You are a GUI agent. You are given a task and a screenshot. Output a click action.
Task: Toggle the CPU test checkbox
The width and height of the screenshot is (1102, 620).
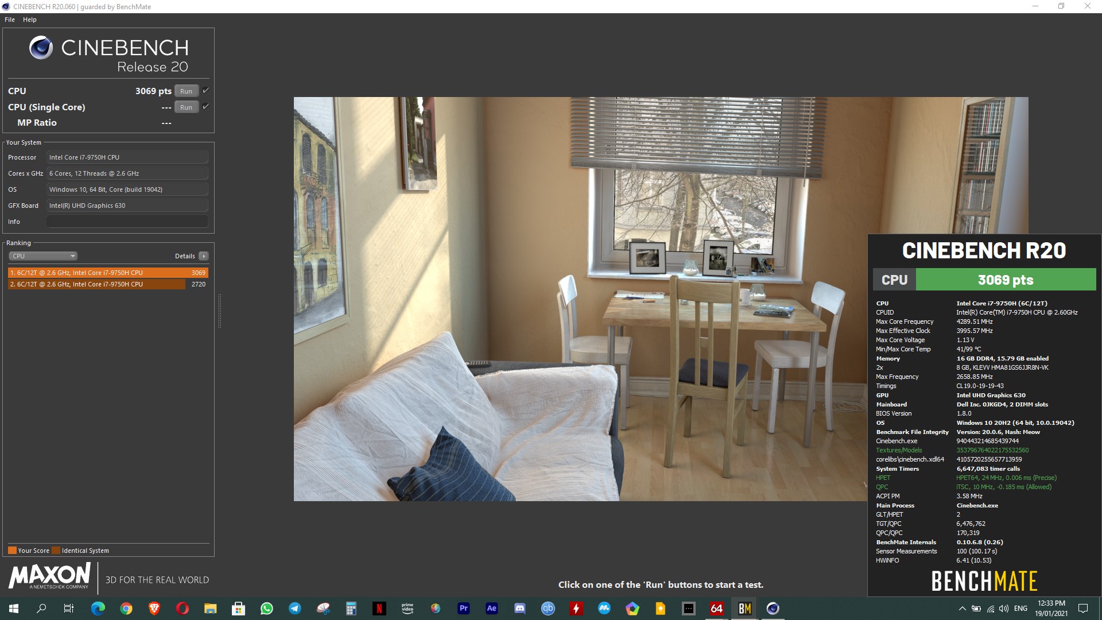[205, 91]
